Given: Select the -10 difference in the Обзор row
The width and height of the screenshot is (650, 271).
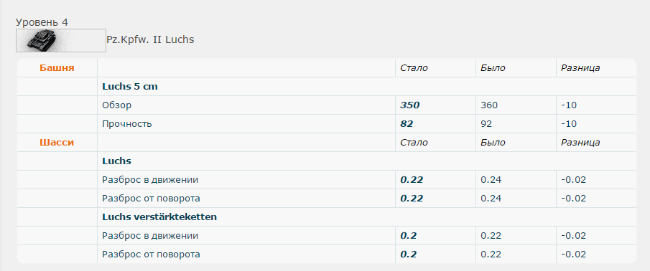Looking at the screenshot, I should [569, 105].
